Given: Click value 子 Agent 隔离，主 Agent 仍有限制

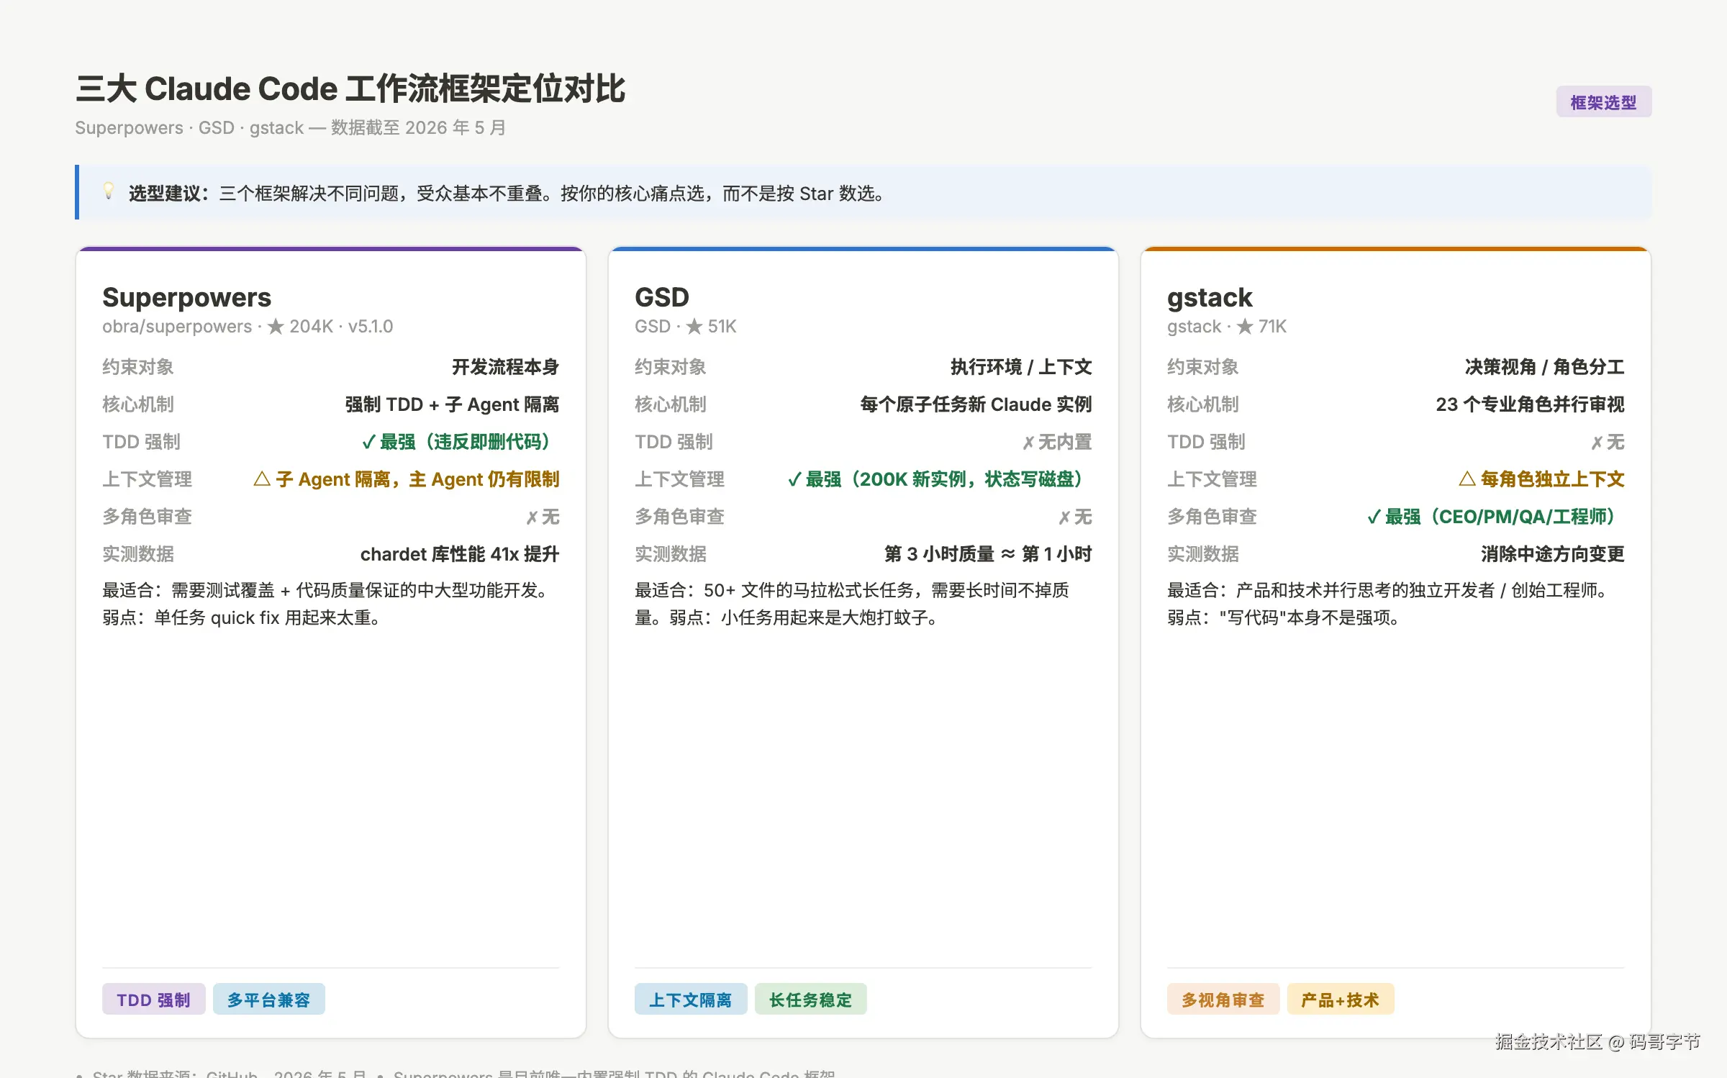Looking at the screenshot, I should (407, 479).
